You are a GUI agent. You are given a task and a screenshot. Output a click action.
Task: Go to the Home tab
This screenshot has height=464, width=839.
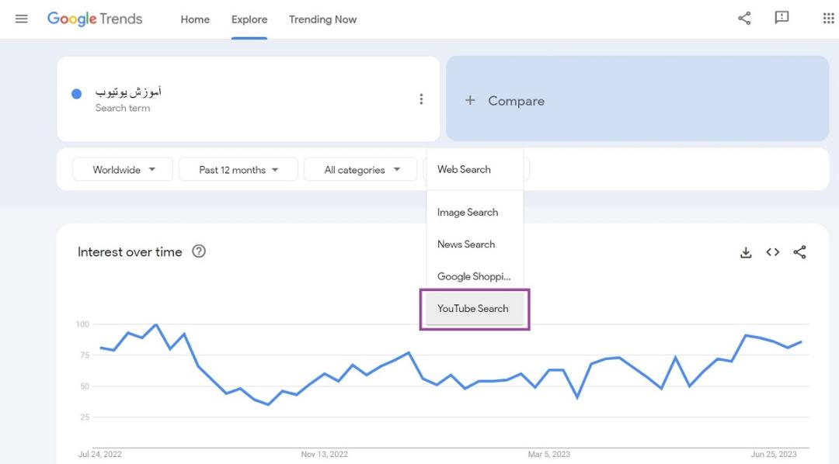[195, 19]
